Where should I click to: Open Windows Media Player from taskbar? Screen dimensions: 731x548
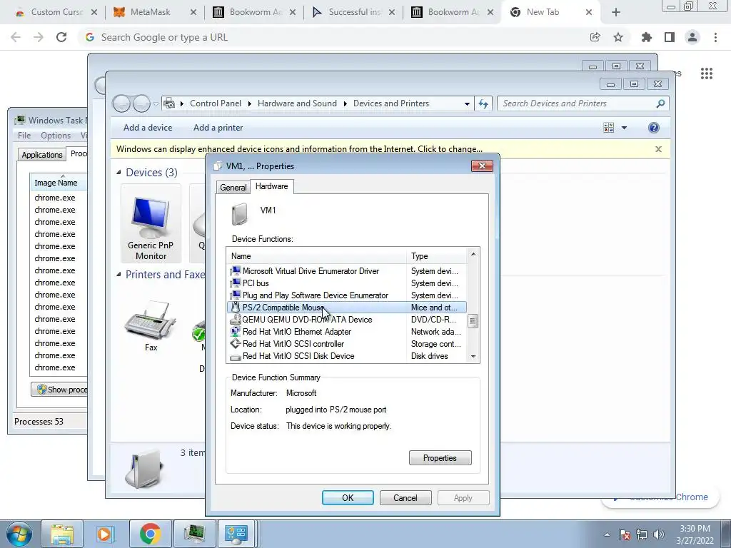pyautogui.click(x=105, y=534)
